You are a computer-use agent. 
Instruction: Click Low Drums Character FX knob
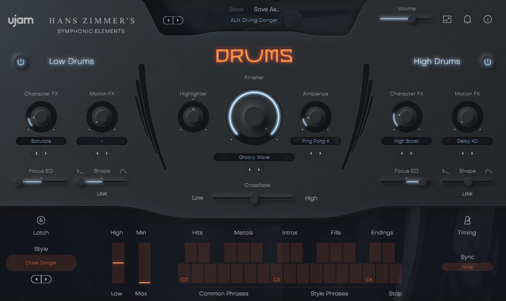[41, 116]
